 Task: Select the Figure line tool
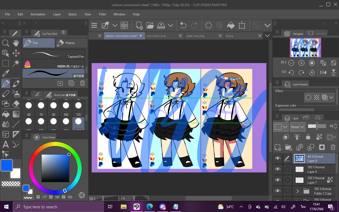(x=16, y=124)
